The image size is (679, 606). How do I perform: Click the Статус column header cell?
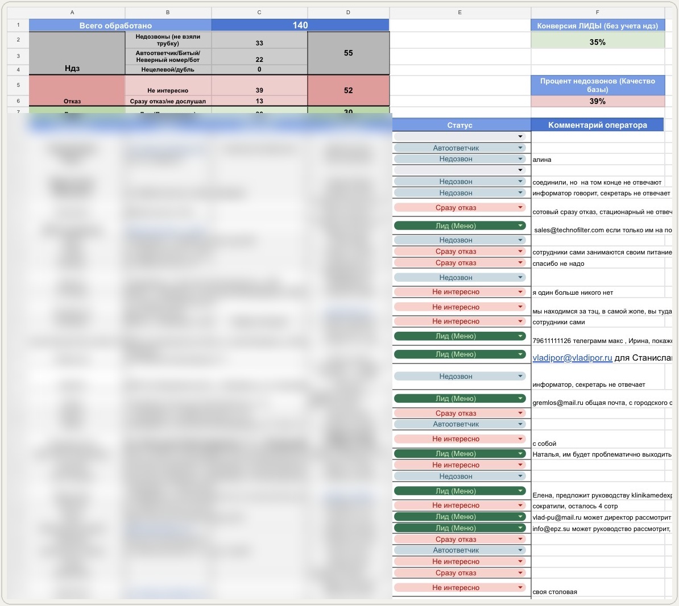click(x=460, y=125)
